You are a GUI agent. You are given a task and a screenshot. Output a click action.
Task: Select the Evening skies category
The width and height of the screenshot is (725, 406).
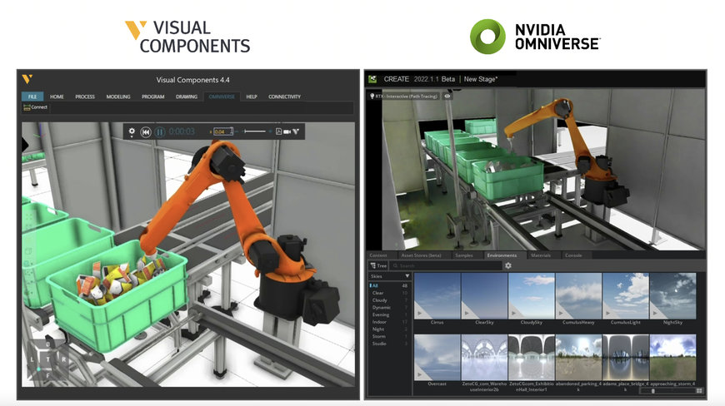pos(389,314)
